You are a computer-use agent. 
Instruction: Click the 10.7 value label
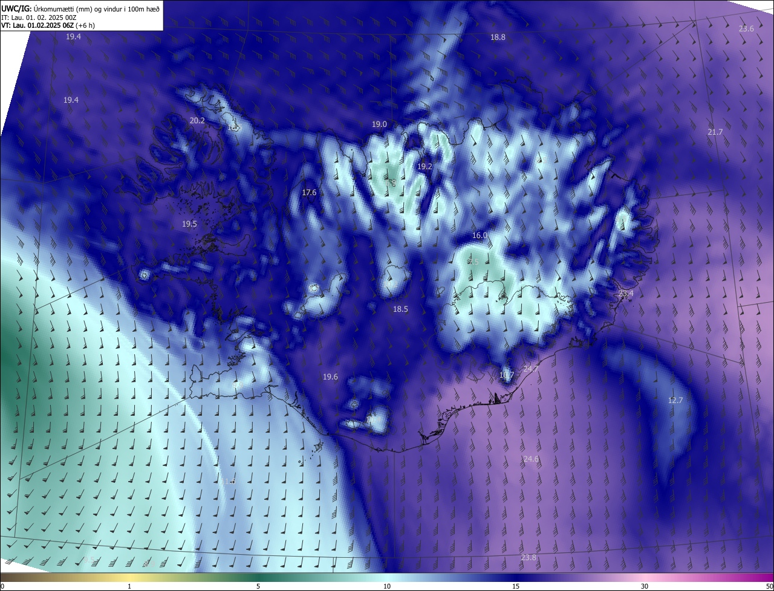tap(507, 375)
